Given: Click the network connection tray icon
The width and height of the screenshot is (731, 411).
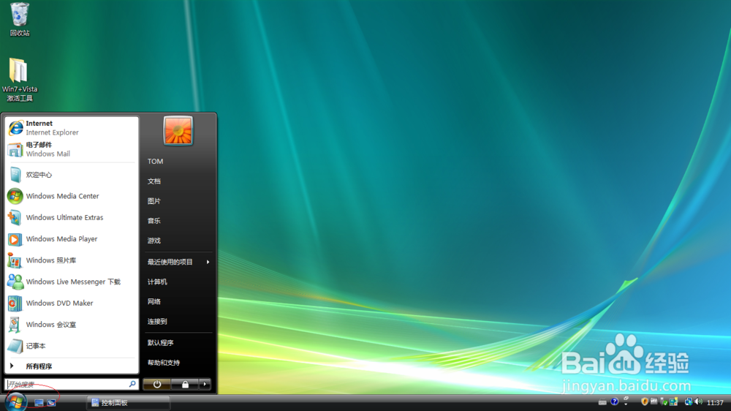Looking at the screenshot, I should tap(689, 401).
